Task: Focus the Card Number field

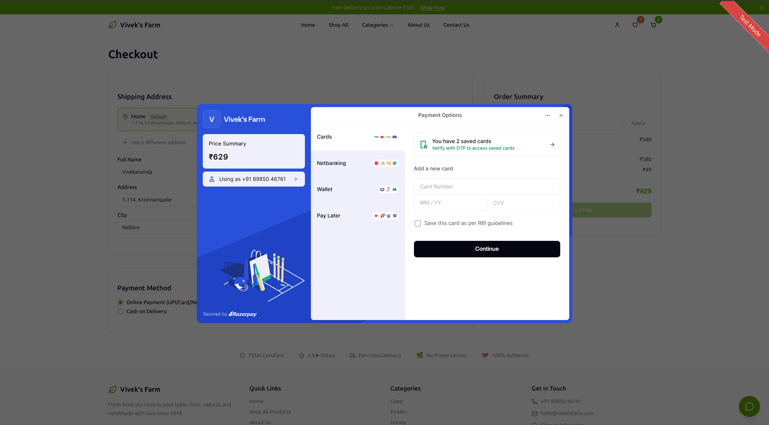Action: coord(487,187)
